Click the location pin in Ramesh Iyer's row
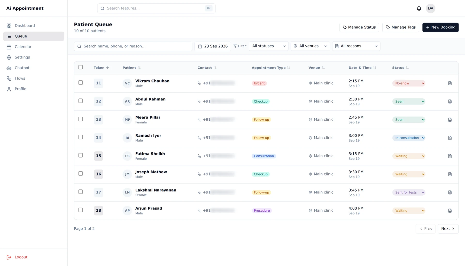Image resolution: width=465 pixels, height=266 pixels. coord(310,138)
